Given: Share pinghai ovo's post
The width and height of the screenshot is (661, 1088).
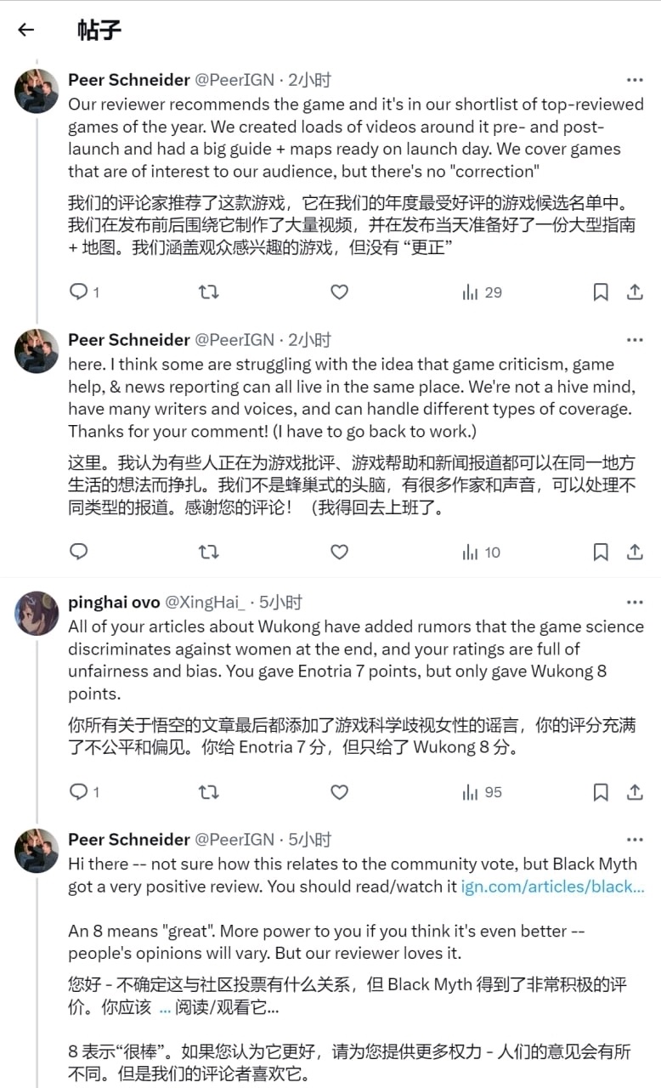Looking at the screenshot, I should tap(634, 792).
